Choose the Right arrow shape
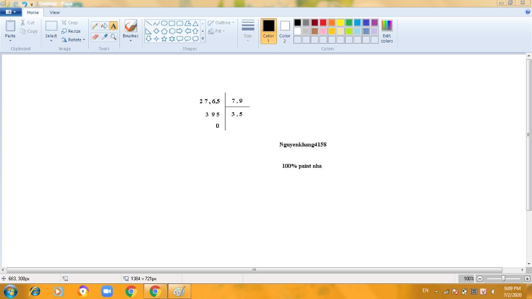This screenshot has width=532, height=299. click(179, 31)
